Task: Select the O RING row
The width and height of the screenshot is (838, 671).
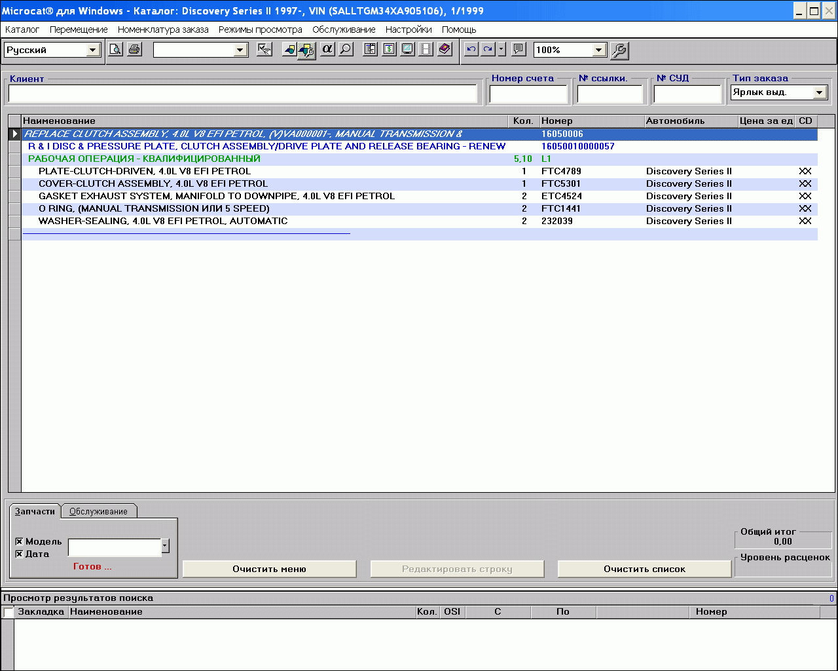Action: coord(420,208)
